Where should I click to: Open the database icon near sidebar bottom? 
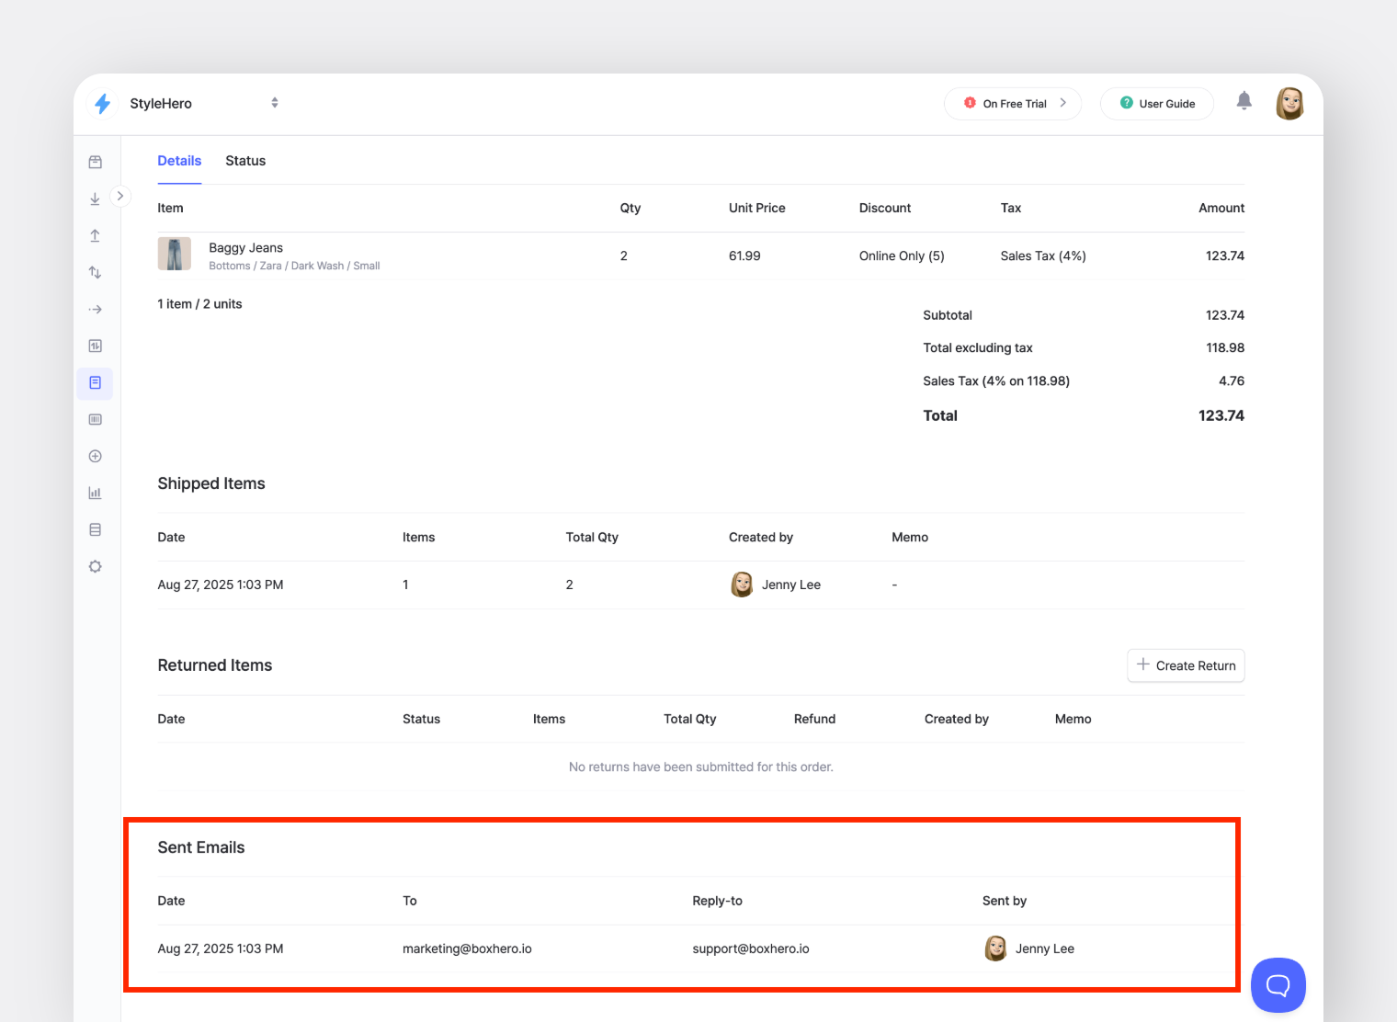(x=95, y=529)
